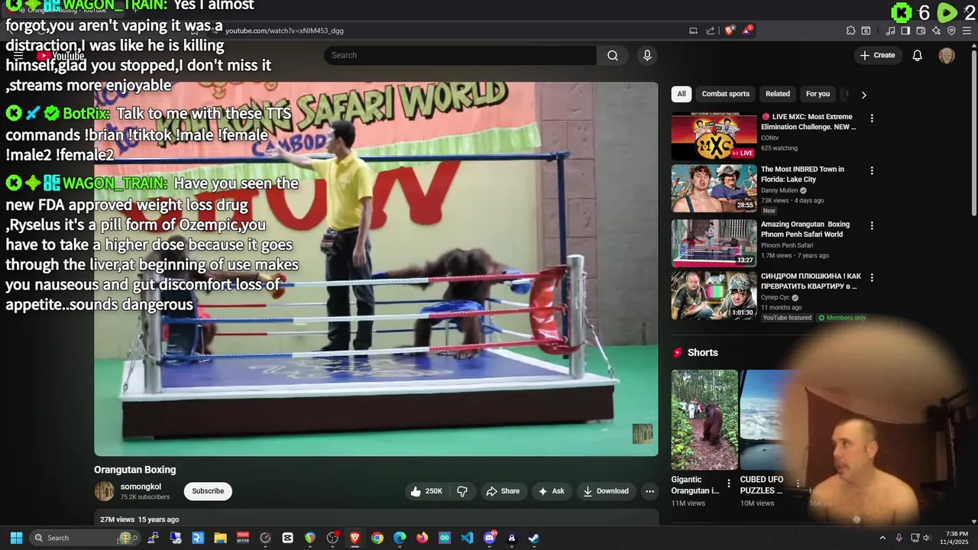This screenshot has height=550, width=978.
Task: Click the YouTube search magnifier button
Action: pyautogui.click(x=613, y=55)
